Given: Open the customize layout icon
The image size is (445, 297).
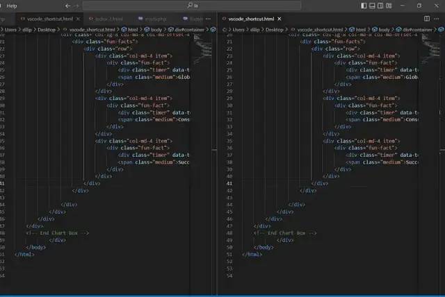Looking at the screenshot, I should pyautogui.click(x=389, y=6).
